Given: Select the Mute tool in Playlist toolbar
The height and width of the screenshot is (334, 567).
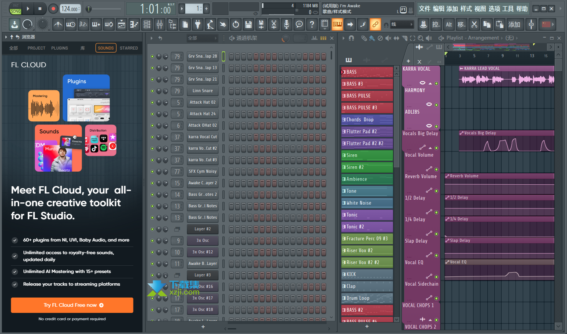Looking at the screenshot, I should (x=388, y=38).
